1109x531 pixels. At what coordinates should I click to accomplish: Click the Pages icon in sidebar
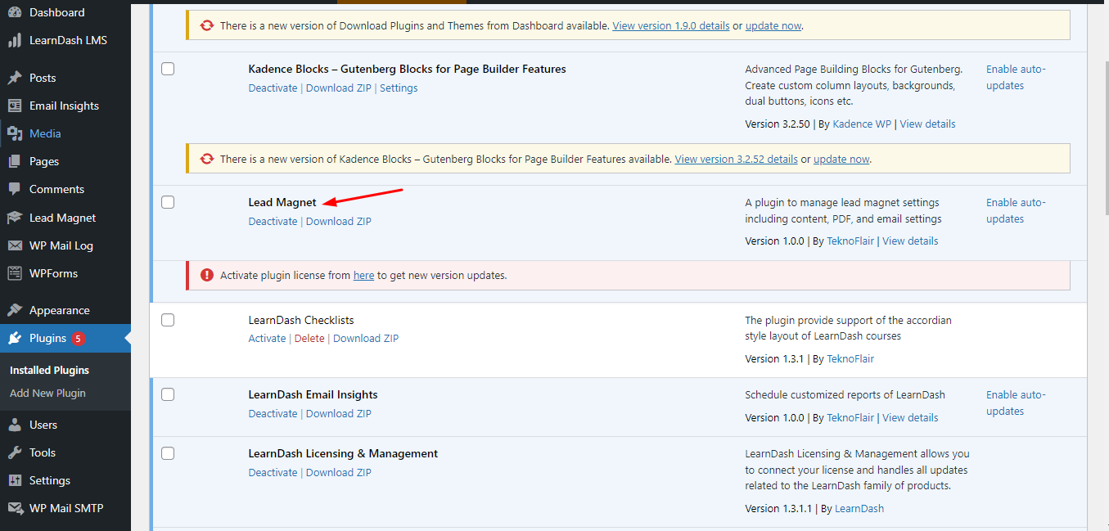click(x=15, y=161)
